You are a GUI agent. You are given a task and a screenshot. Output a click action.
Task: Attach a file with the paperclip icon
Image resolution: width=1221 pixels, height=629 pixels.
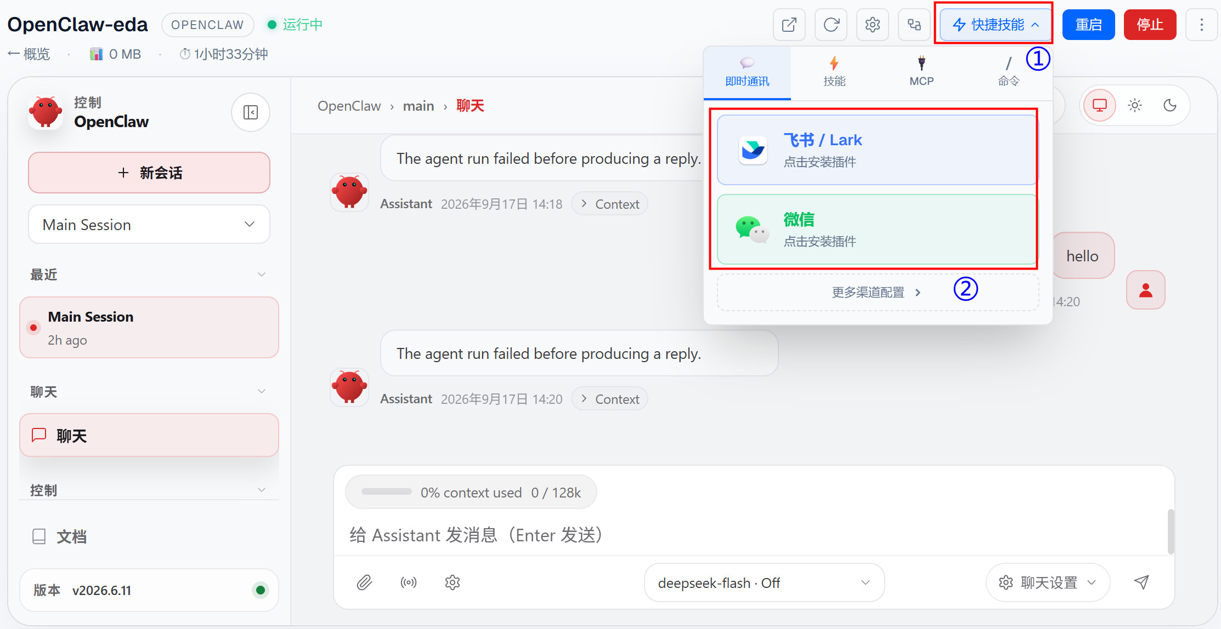point(364,582)
